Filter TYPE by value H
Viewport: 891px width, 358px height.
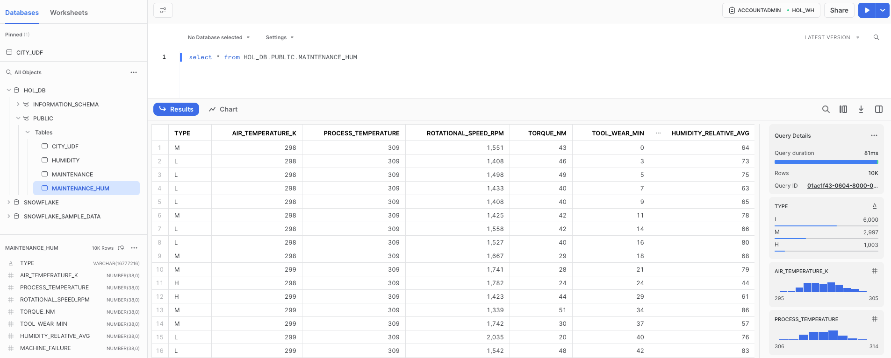tap(826, 247)
